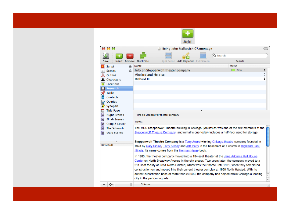
Task: Open status dropdown for Richard III
Action: pos(264,79)
